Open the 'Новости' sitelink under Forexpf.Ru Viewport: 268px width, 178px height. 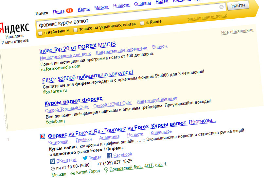[x=135, y=135]
